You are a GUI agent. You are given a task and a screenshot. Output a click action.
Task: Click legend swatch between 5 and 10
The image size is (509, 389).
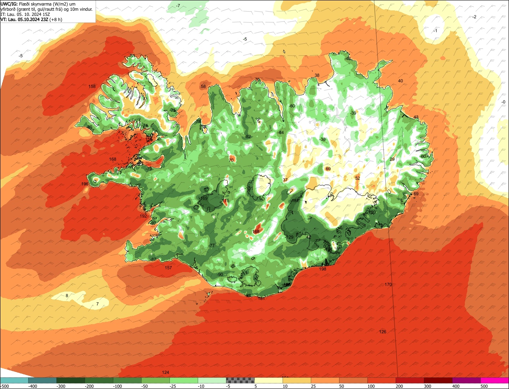tap(268, 380)
